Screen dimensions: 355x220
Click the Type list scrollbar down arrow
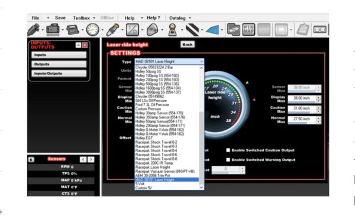(202, 188)
